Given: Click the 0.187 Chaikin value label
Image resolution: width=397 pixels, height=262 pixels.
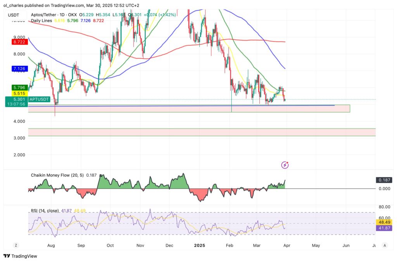Looking at the screenshot, I should (x=384, y=180).
